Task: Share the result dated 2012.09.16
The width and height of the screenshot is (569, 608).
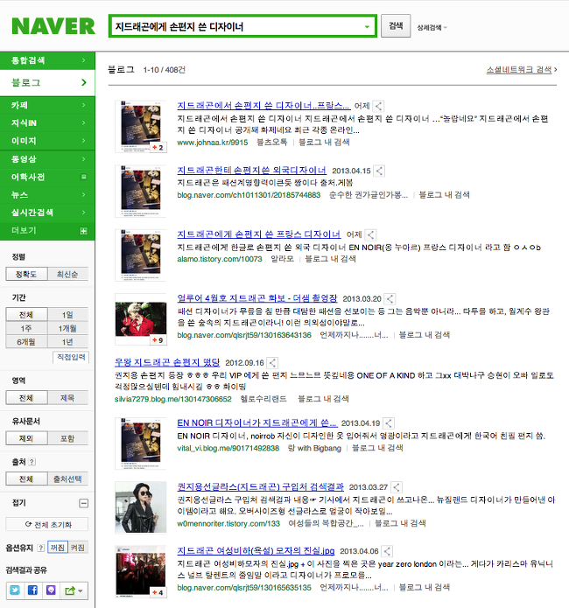Action: (x=272, y=362)
